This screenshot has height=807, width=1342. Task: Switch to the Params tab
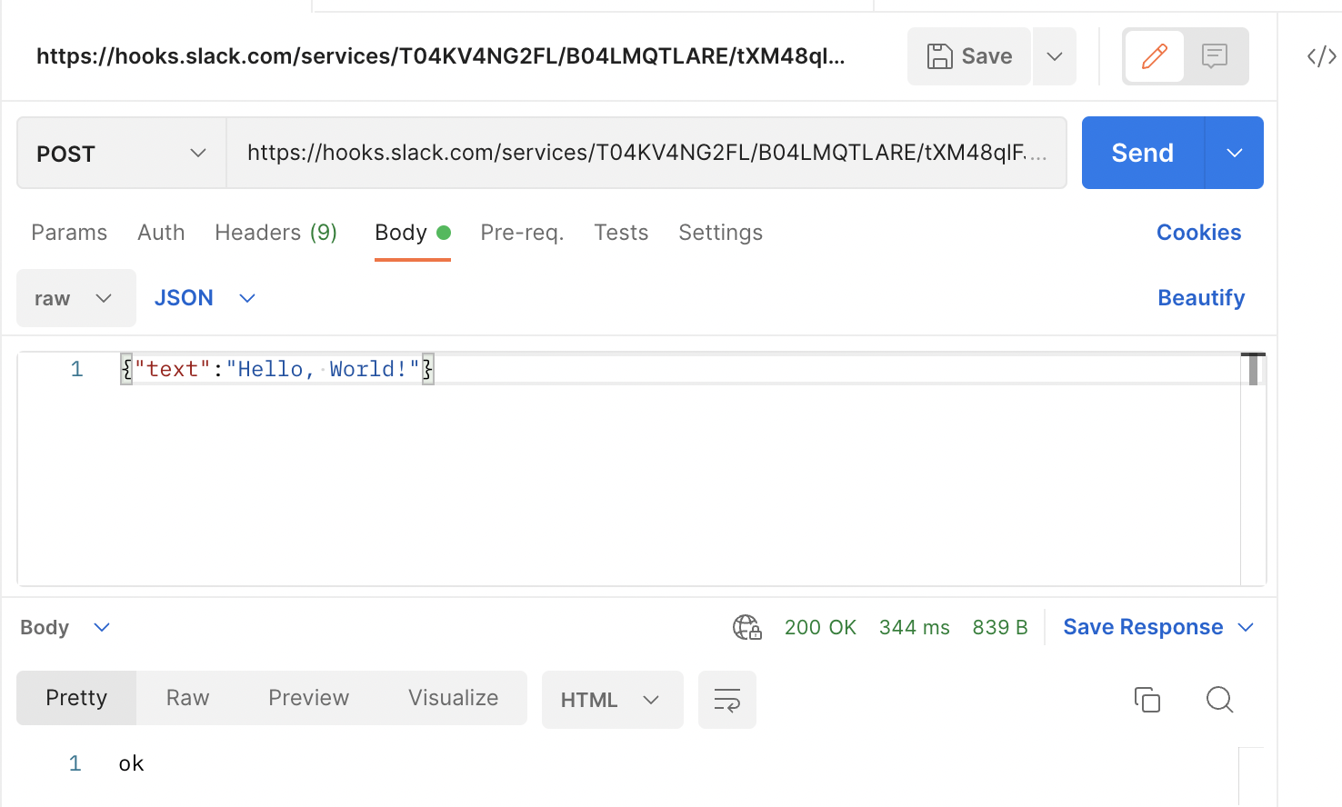click(x=69, y=233)
